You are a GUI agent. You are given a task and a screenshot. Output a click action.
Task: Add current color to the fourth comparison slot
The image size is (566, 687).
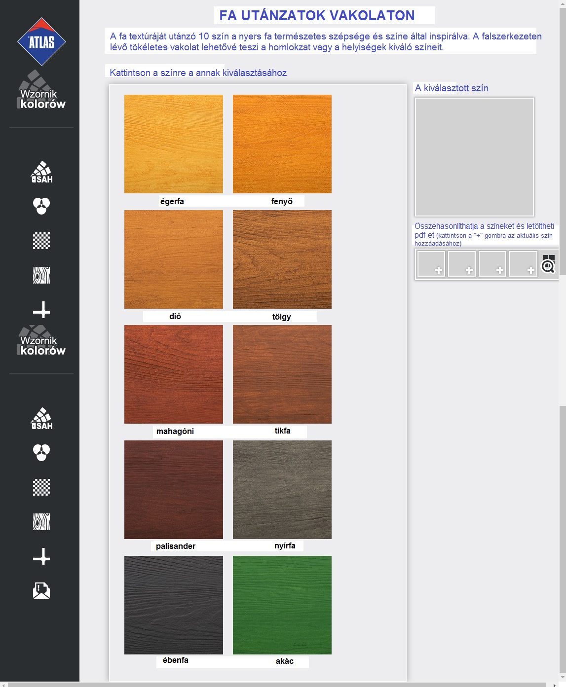tap(523, 264)
